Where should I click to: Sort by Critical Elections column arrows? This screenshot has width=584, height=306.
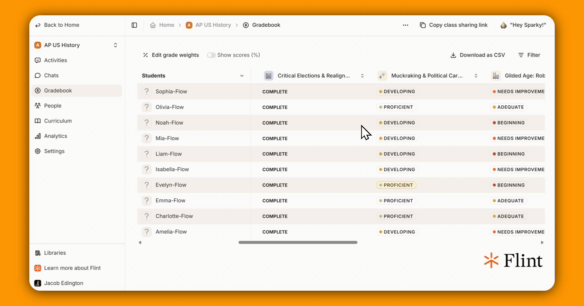(363, 76)
